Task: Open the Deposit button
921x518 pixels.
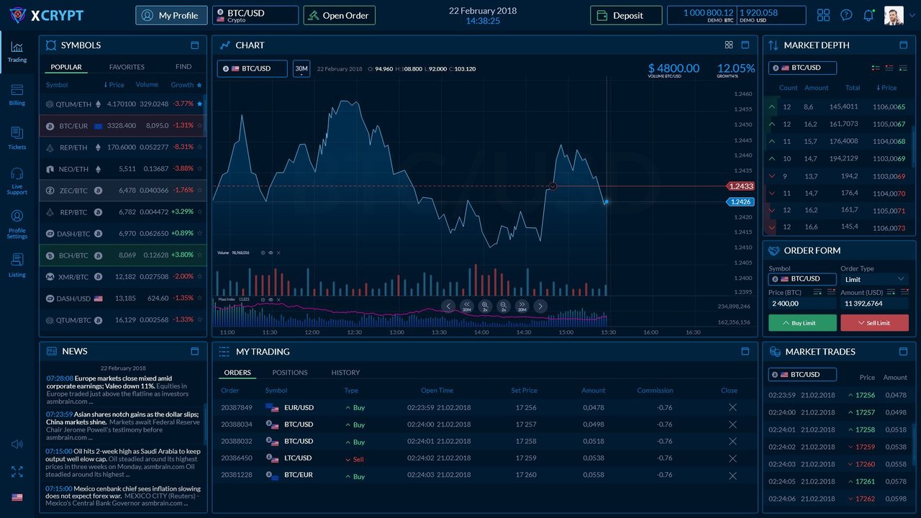Action: coord(626,15)
